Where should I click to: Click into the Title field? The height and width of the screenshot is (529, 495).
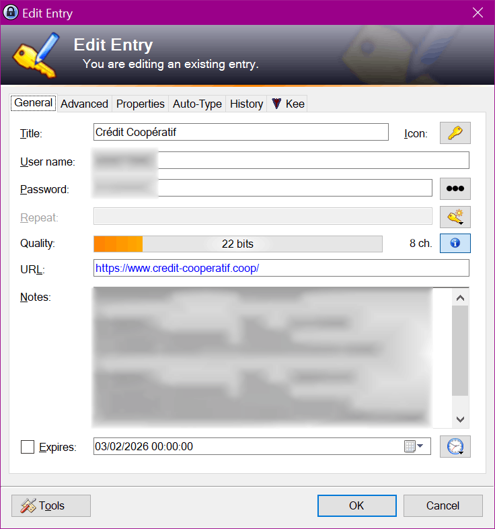pyautogui.click(x=241, y=133)
